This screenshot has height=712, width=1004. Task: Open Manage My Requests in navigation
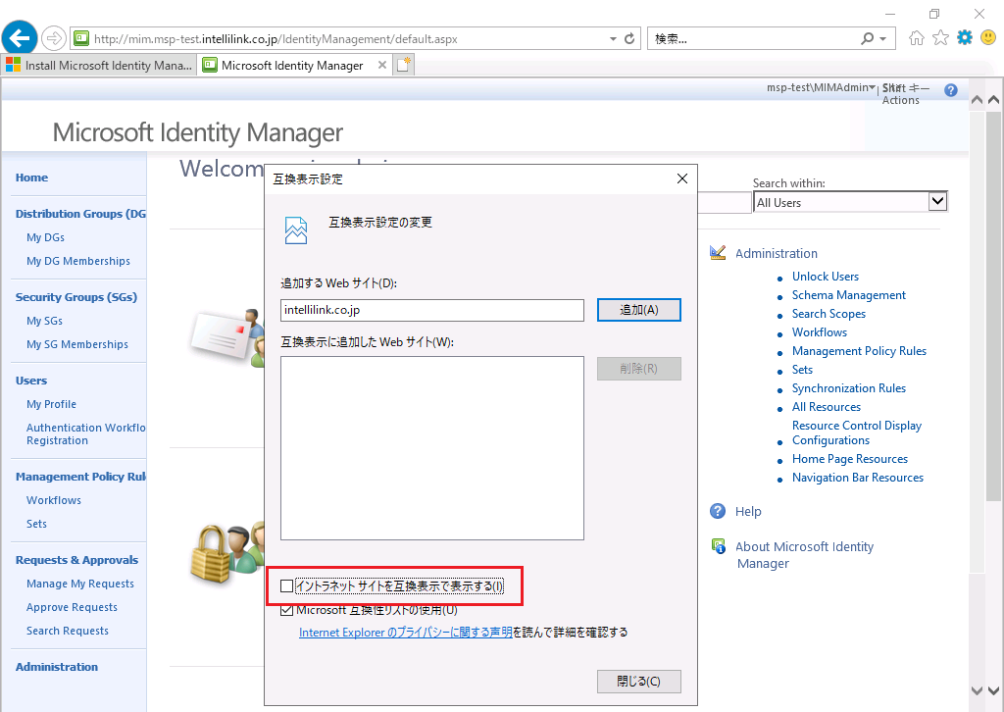tap(80, 584)
